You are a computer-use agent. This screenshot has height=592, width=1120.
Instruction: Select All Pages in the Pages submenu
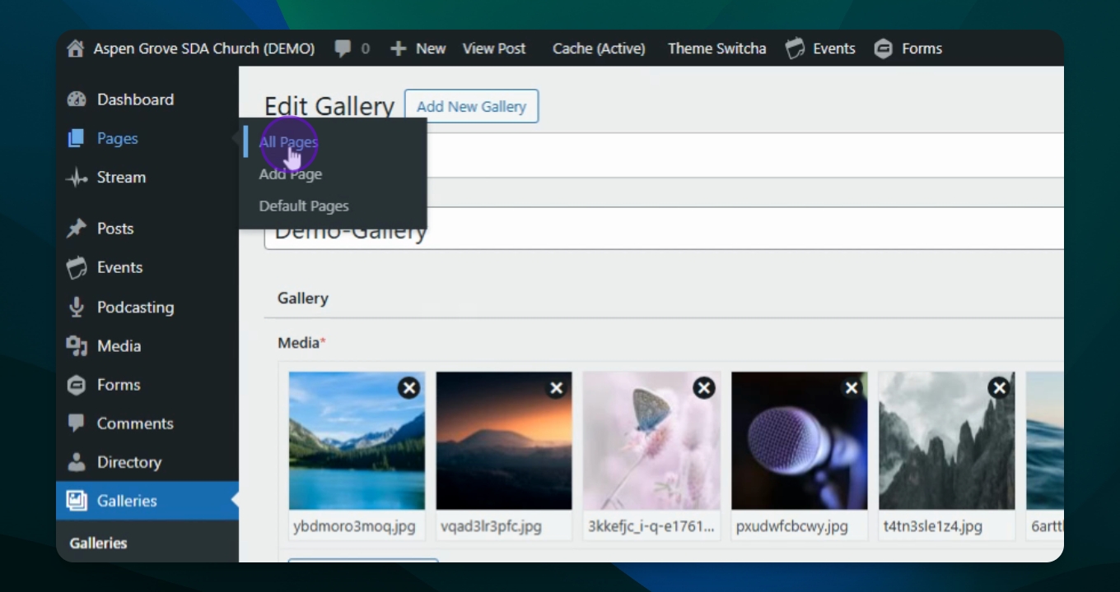click(x=288, y=142)
